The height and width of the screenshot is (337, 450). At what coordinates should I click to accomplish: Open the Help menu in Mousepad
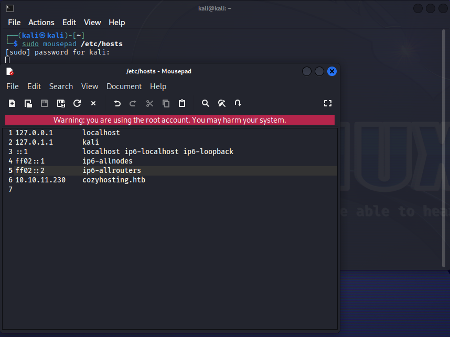pos(158,86)
